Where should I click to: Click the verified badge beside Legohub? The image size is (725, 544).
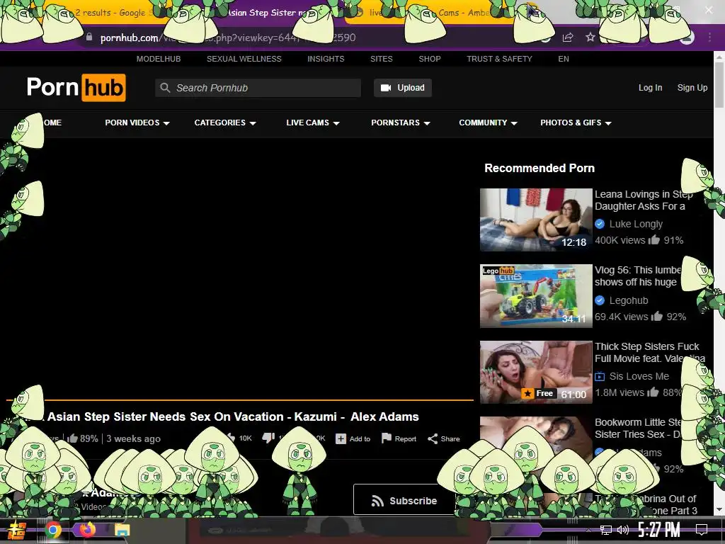coord(600,300)
